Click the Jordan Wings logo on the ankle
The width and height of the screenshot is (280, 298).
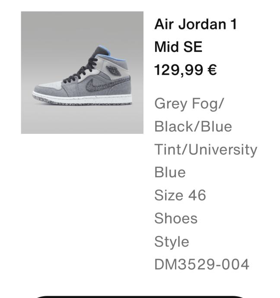(113, 70)
